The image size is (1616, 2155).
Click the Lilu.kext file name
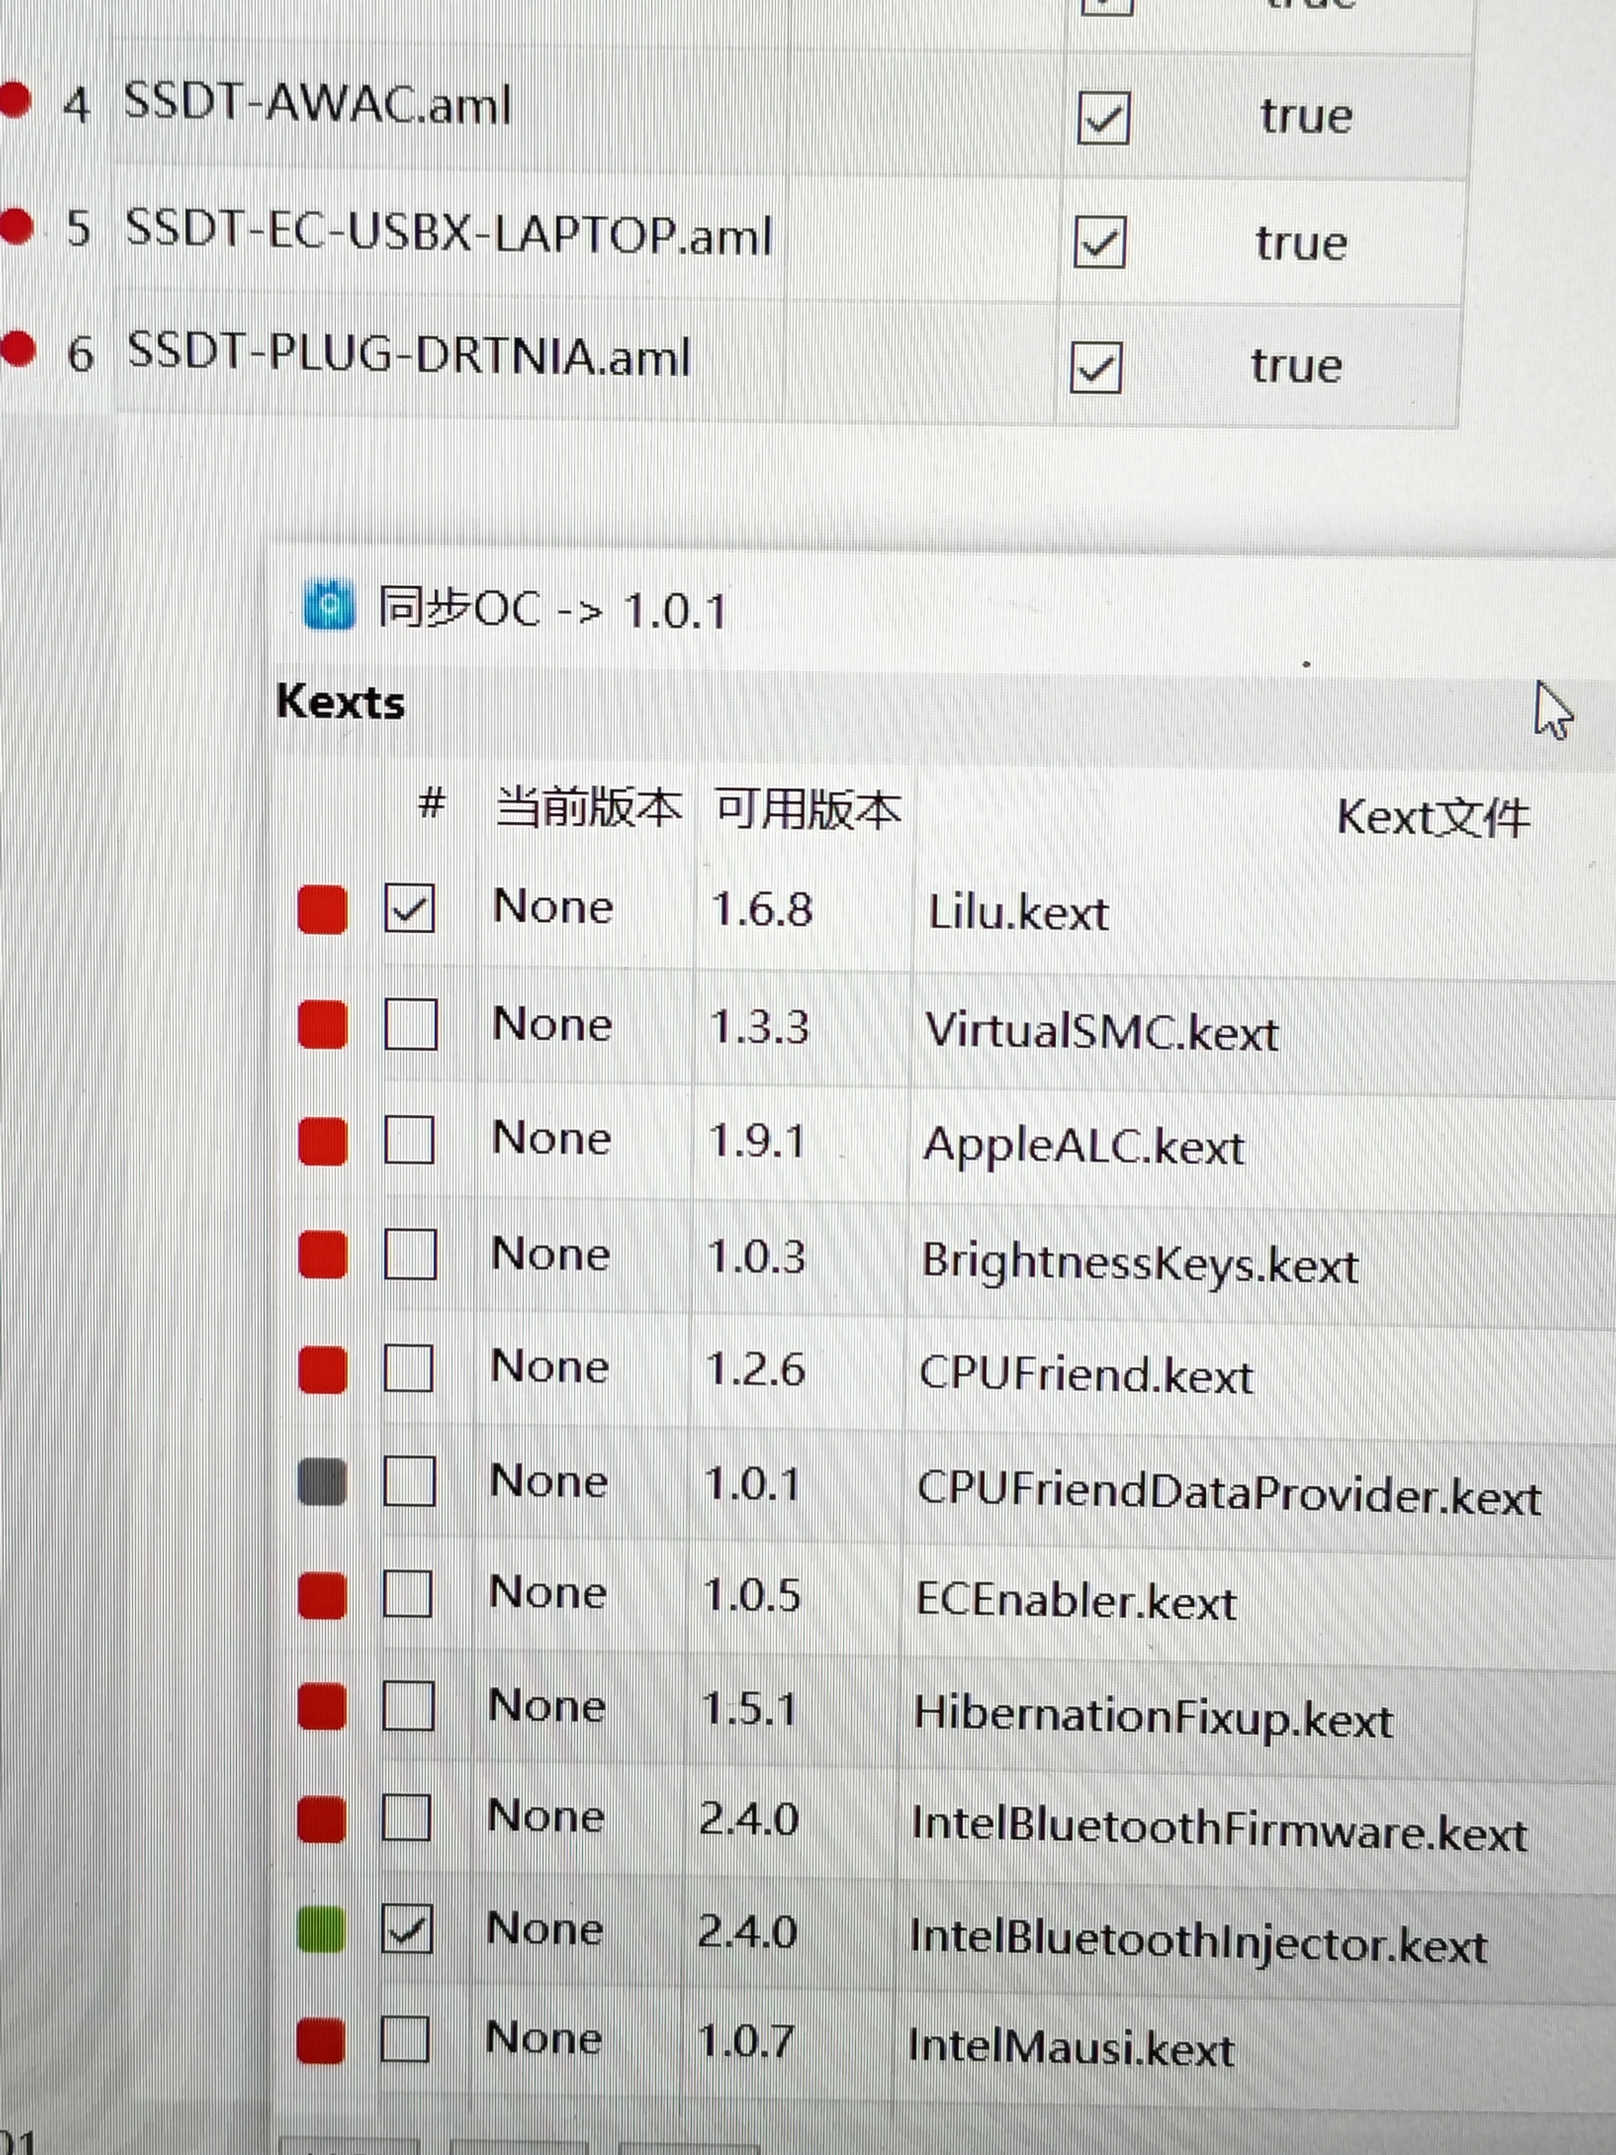pos(1019,913)
